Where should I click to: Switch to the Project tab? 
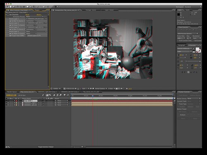pyautogui.click(x=37, y=10)
